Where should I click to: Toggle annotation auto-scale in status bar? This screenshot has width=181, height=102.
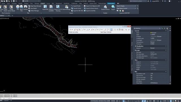tap(145, 101)
